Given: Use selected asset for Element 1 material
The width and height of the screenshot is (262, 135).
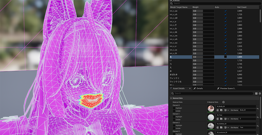Looking at the screenshot, I should (218, 119).
